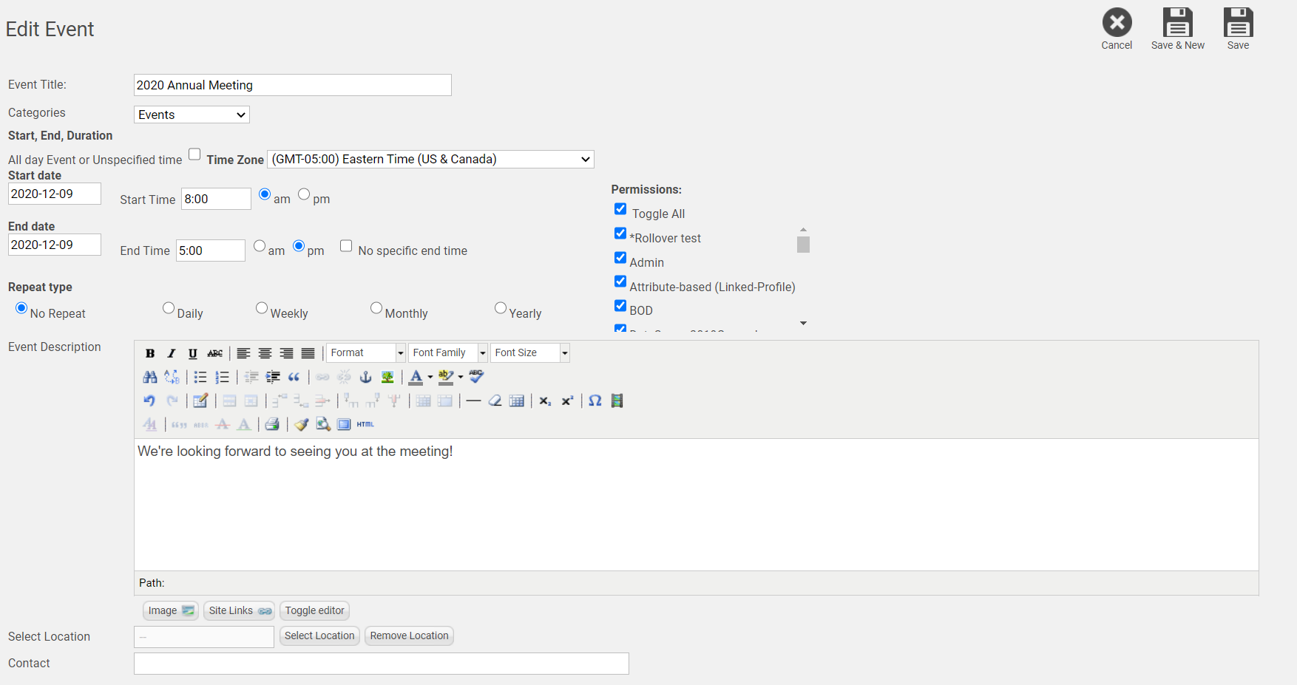Open the Categories dropdown showing Events

point(192,115)
